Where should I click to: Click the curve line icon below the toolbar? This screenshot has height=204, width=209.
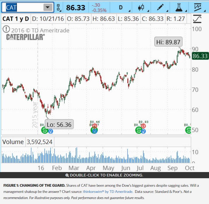[x=197, y=19]
